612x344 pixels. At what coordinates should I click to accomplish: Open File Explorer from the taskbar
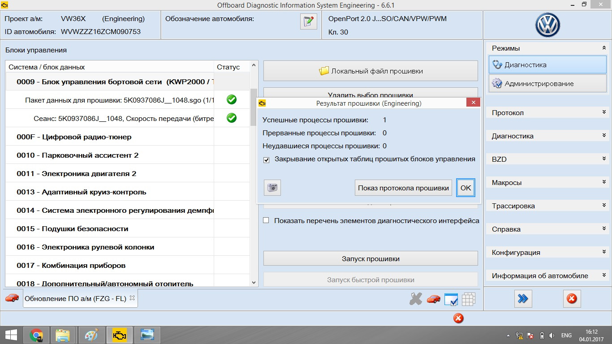click(x=63, y=335)
